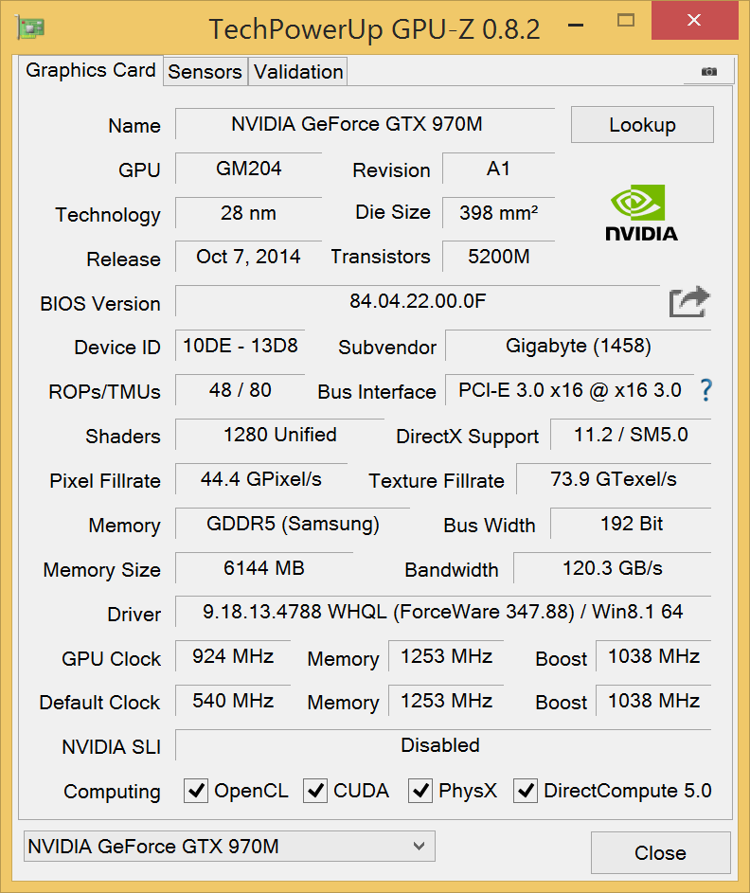
Task: Click the GPU field showing GM204
Action: click(x=248, y=169)
